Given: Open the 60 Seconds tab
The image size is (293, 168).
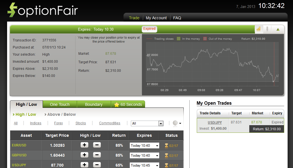Looking at the screenshot, I should click(x=128, y=104).
